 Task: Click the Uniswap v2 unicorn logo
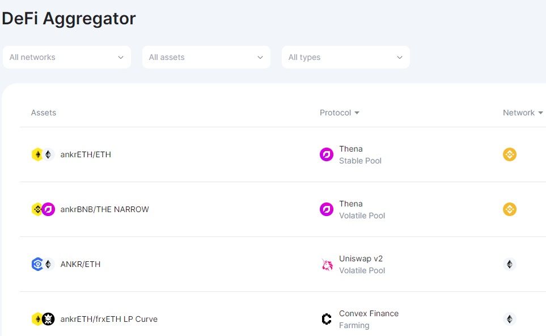click(x=327, y=264)
